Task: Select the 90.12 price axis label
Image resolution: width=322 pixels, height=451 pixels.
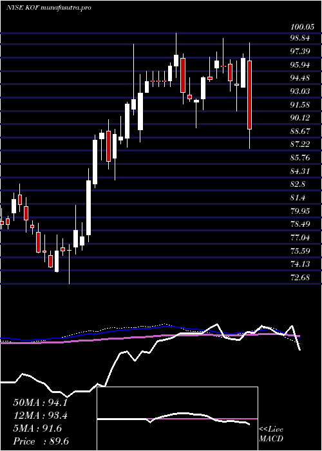Action: (x=300, y=118)
